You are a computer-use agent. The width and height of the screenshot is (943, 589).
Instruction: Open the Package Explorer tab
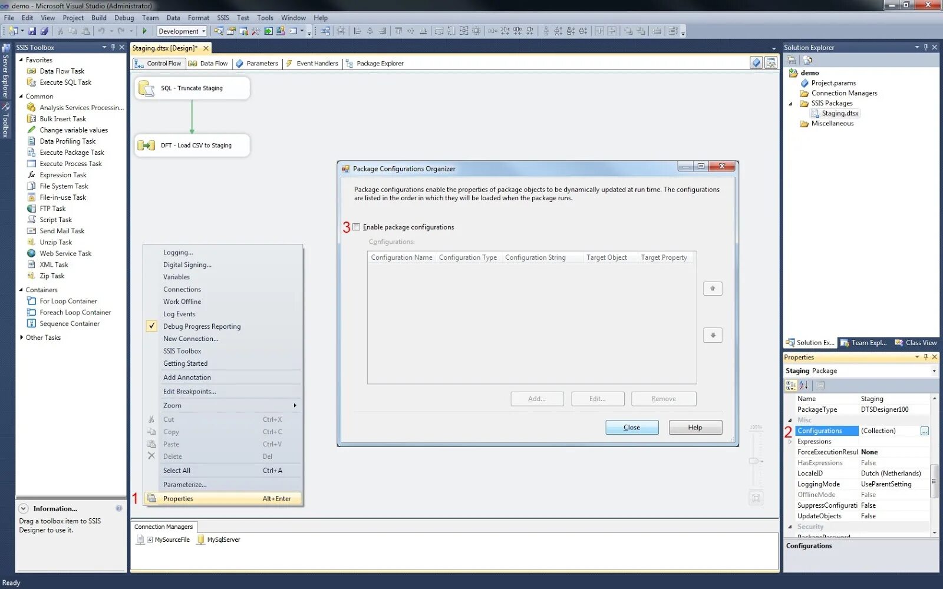pyautogui.click(x=375, y=64)
